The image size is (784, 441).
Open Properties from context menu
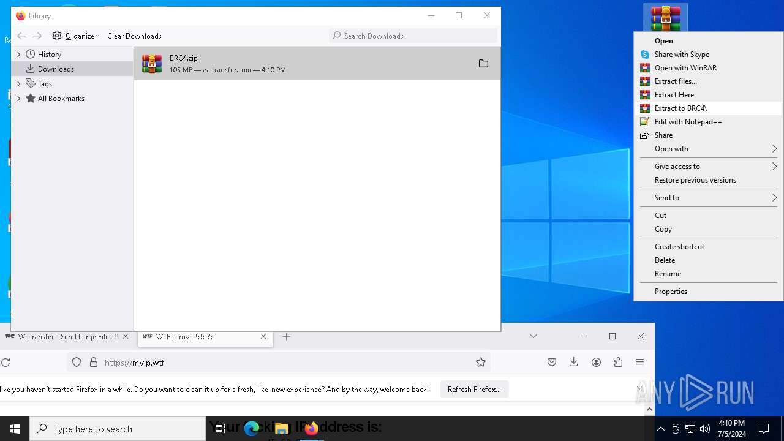tap(708, 292)
